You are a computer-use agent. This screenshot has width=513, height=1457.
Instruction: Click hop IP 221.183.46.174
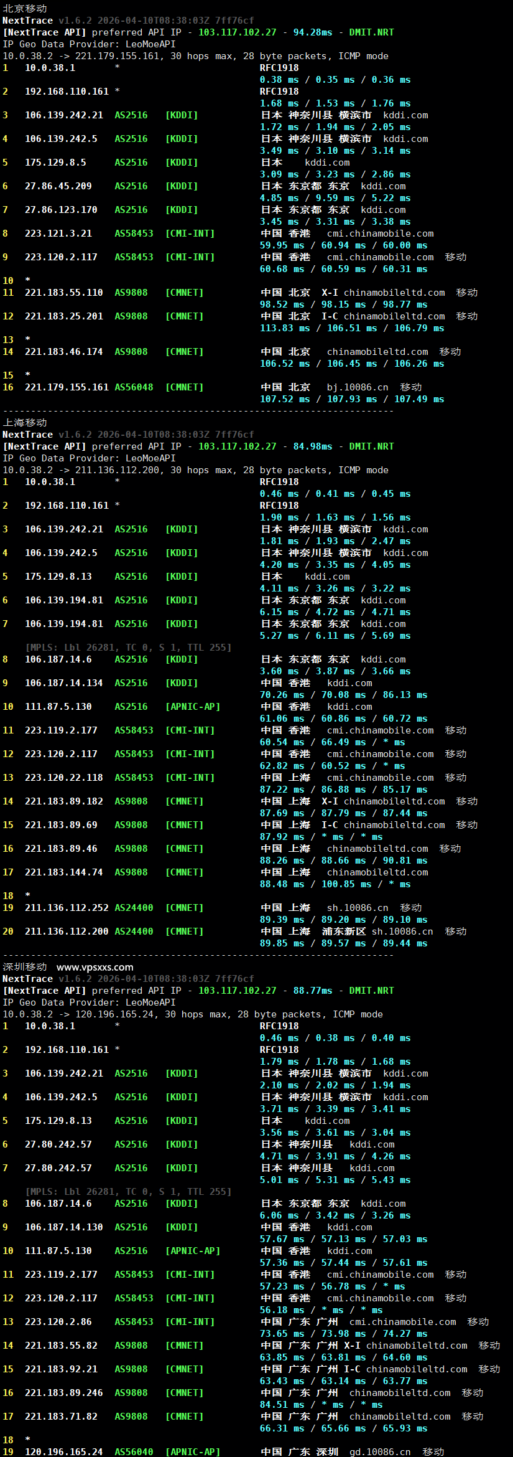click(x=64, y=352)
